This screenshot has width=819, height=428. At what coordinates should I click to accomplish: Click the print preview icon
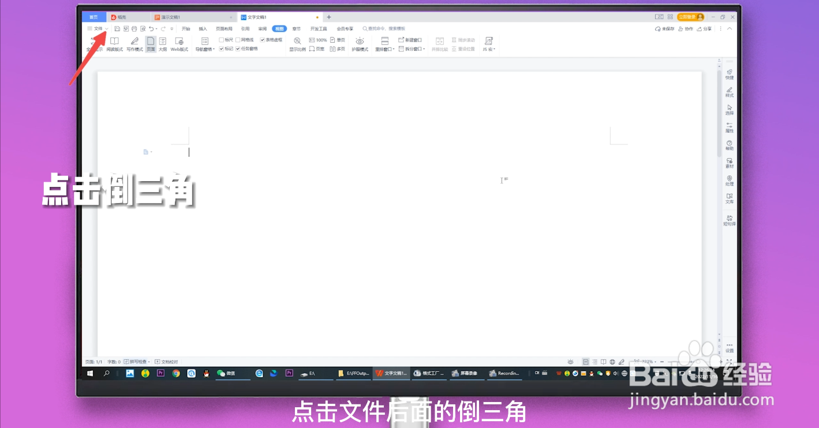[x=143, y=28]
